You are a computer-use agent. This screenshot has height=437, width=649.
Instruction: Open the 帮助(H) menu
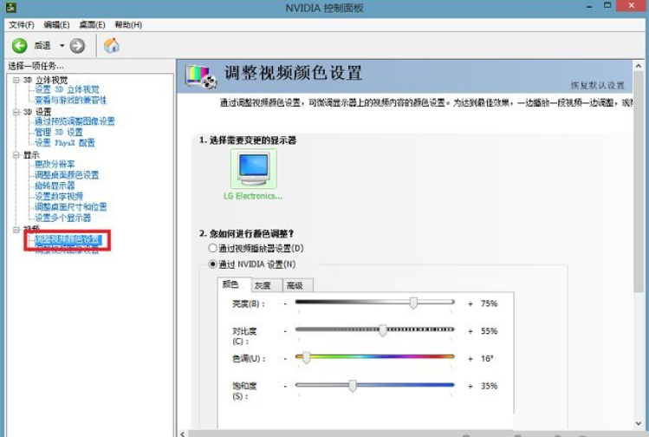(x=128, y=25)
